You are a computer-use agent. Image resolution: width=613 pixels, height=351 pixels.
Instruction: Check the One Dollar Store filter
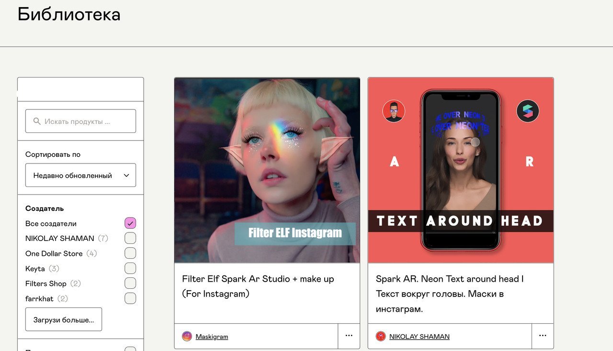tap(130, 253)
